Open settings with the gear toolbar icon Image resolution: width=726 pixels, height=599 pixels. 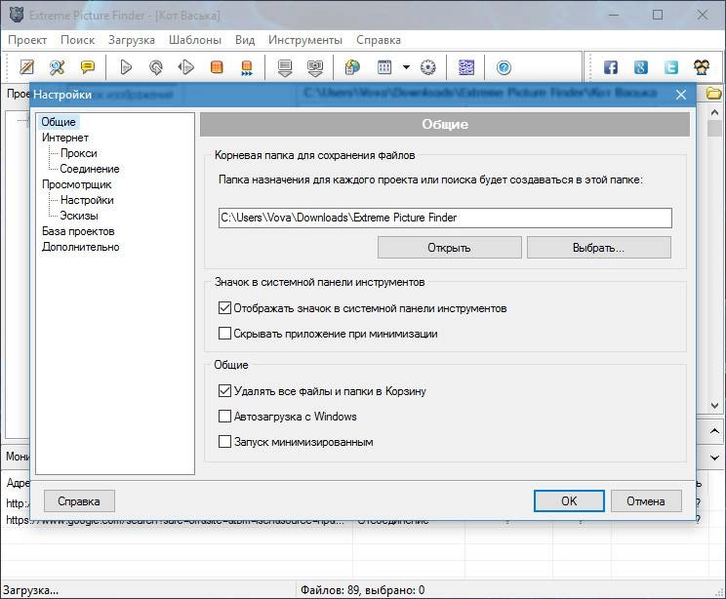[x=427, y=67]
